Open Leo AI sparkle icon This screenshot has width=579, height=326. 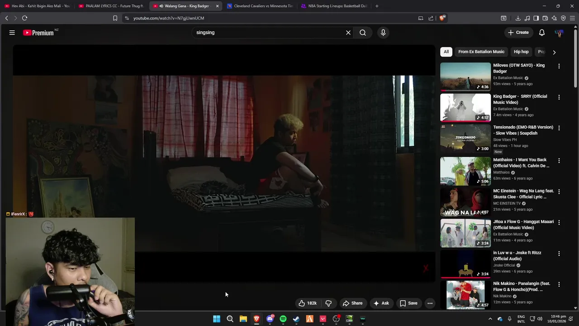click(x=554, y=18)
